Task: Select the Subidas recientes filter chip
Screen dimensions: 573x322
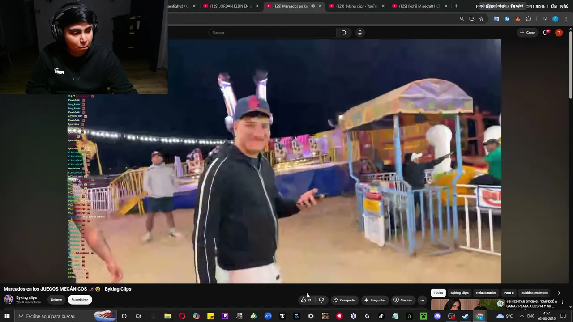Action: click(535, 293)
